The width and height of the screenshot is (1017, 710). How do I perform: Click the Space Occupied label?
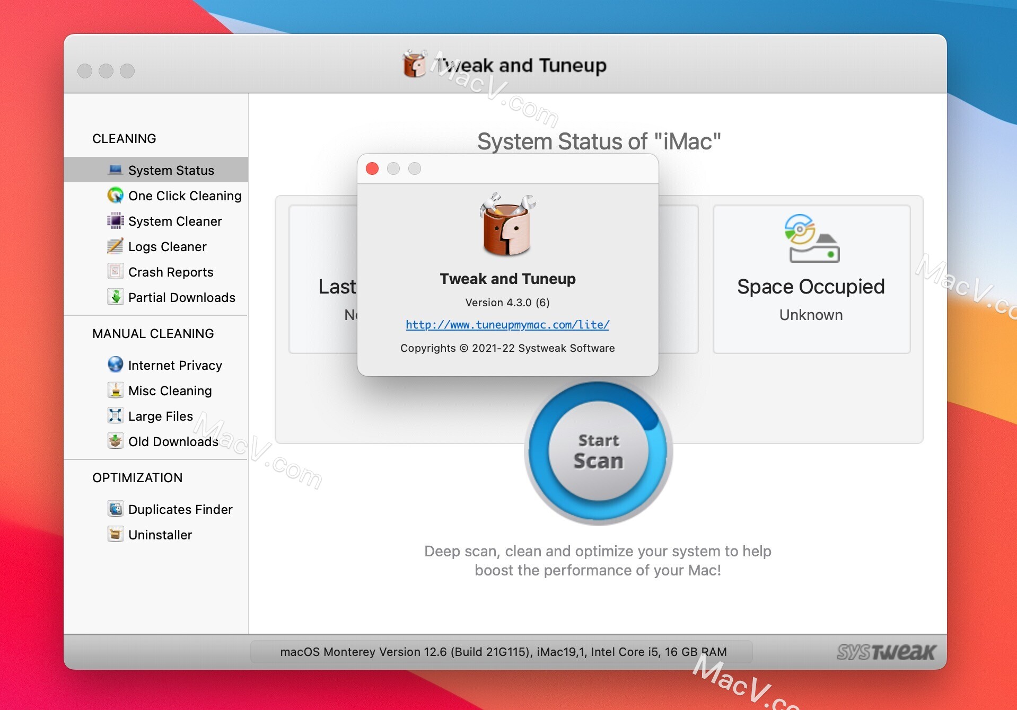(811, 287)
